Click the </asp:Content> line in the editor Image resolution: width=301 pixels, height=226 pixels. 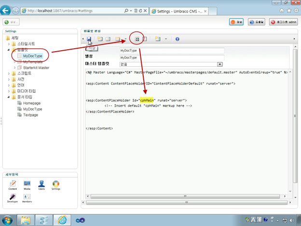pyautogui.click(x=99, y=128)
